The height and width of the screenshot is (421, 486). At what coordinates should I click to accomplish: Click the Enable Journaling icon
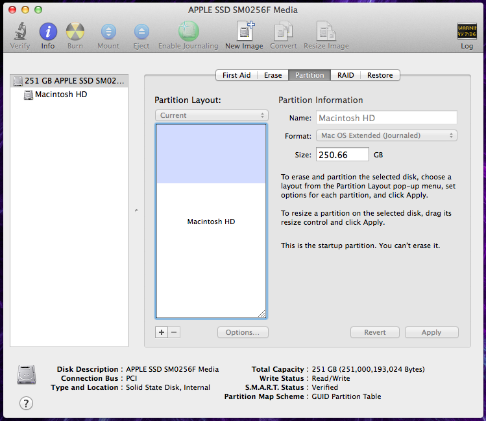[188, 32]
